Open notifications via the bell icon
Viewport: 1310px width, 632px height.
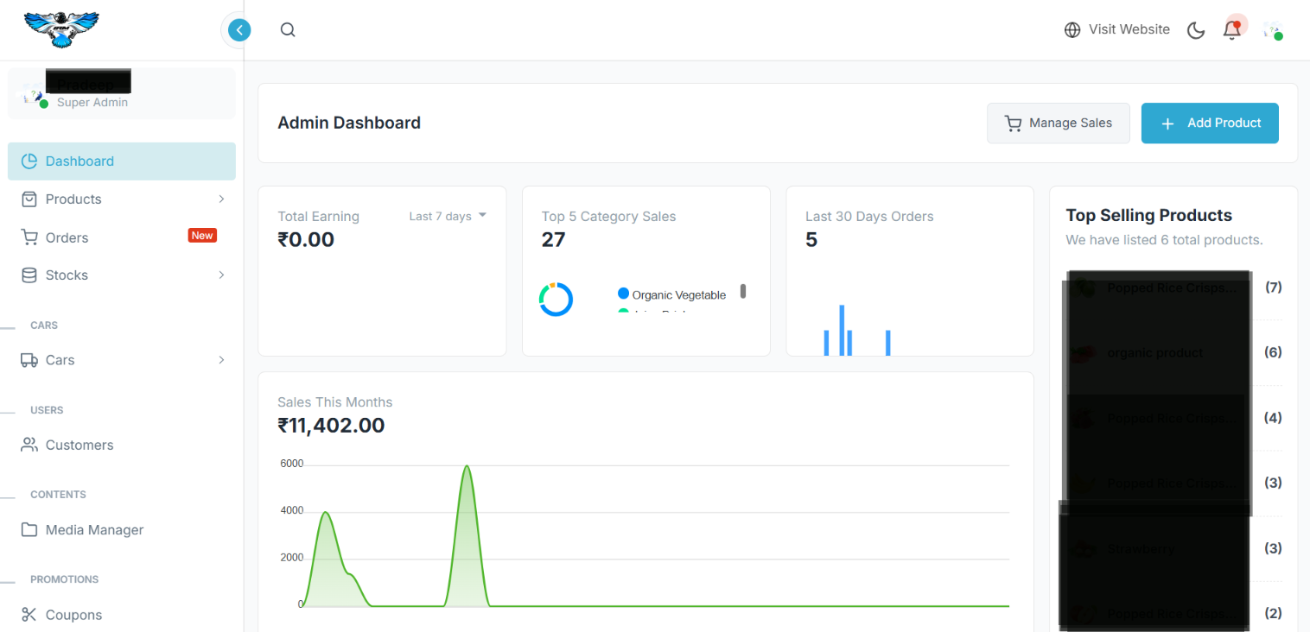pos(1231,30)
